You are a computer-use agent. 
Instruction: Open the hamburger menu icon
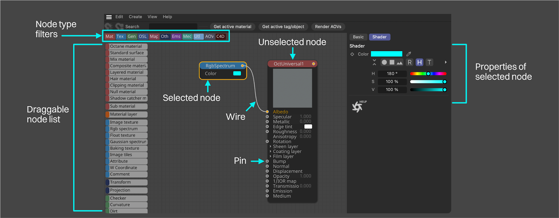pos(109,17)
